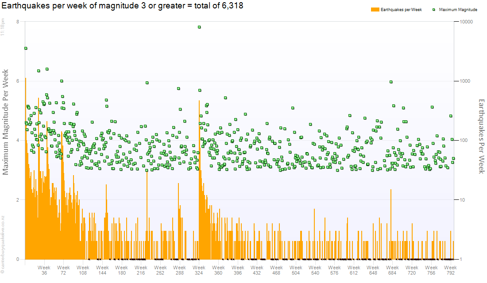Click the Week 36 x-axis label
487x283 pixels.
tap(44, 270)
